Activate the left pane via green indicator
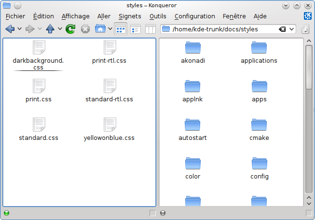This screenshot has width=315, height=220. (6, 213)
